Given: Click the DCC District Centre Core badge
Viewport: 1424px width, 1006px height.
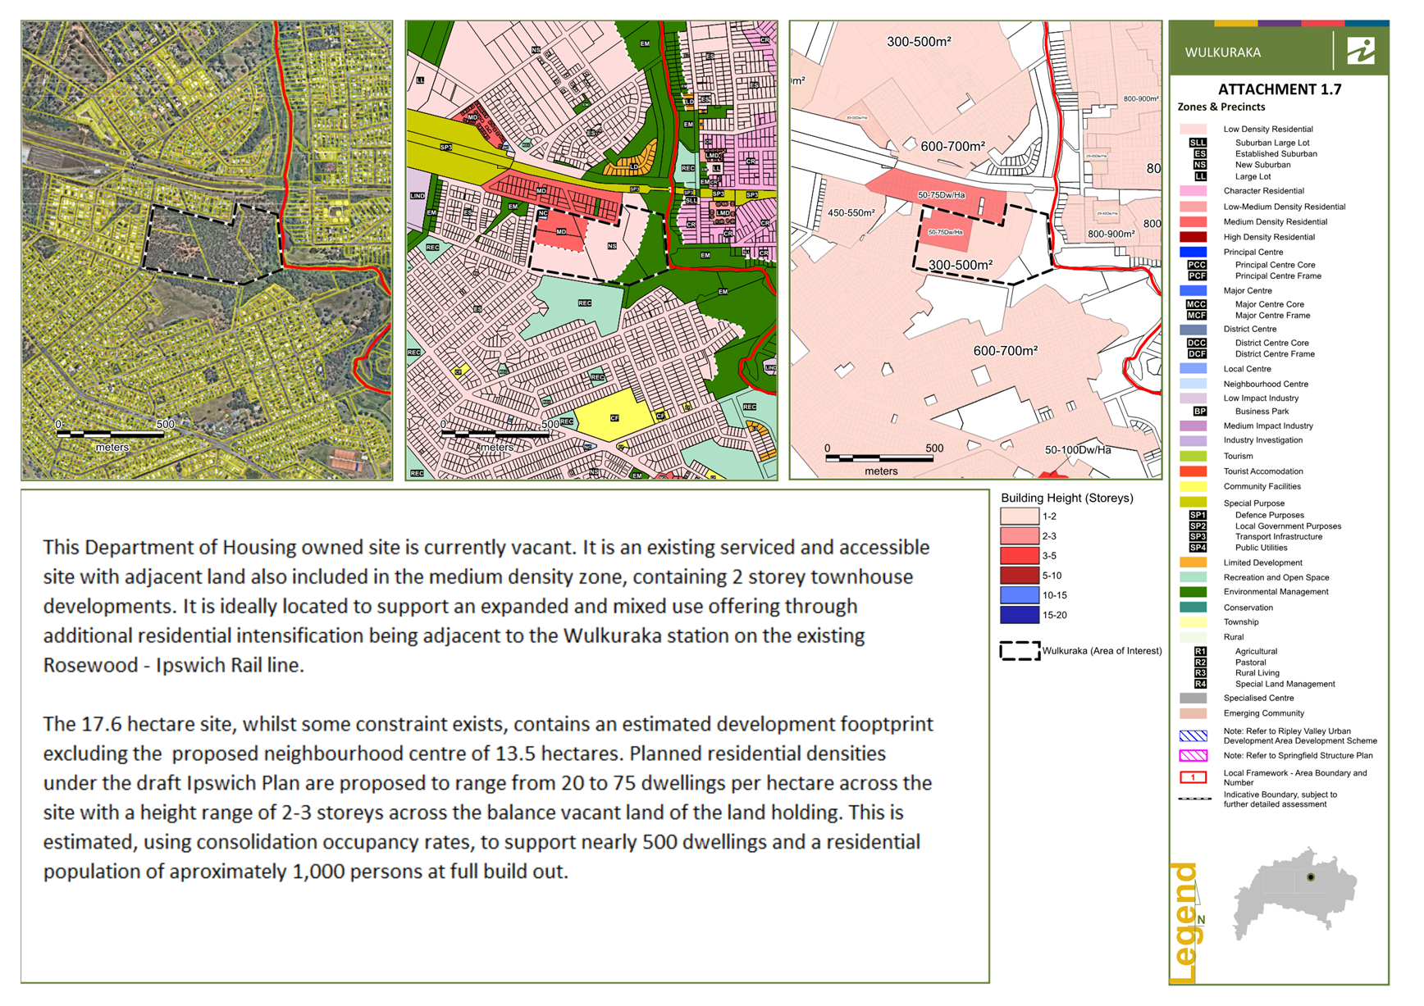Looking at the screenshot, I should coord(1197,343).
